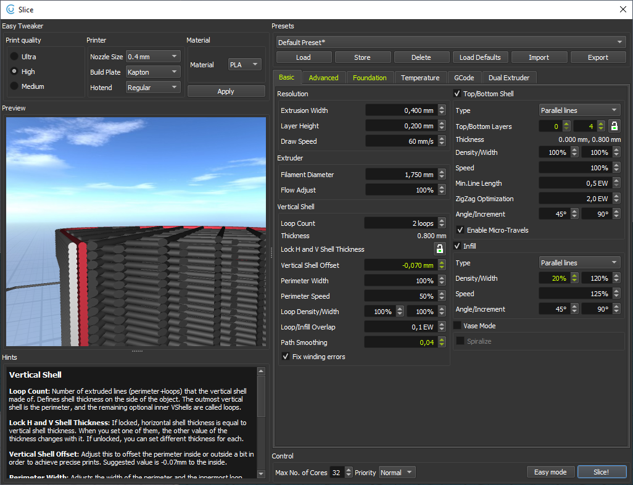633x485 pixels.
Task: Adjust the Loop Count stepper
Action: coord(442,223)
